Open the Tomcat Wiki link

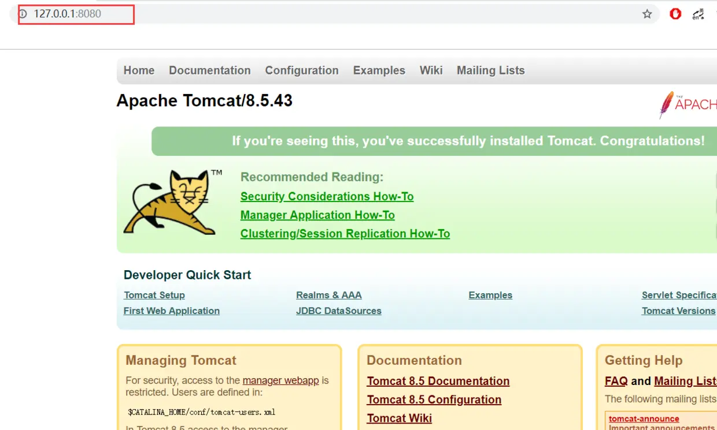click(400, 418)
